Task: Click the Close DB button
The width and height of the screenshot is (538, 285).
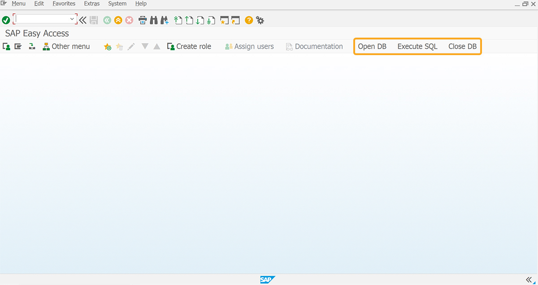Action: [x=463, y=47]
